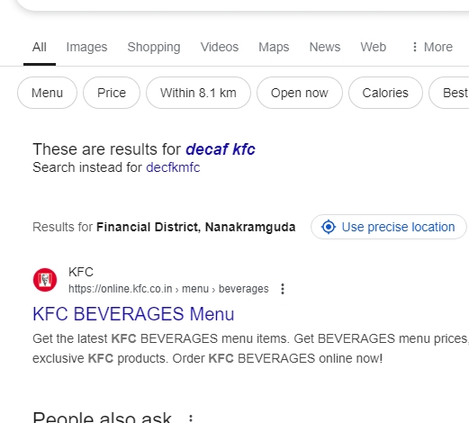Open the KFC BEVERAGES Menu result
This screenshot has width=469, height=423.
[133, 314]
